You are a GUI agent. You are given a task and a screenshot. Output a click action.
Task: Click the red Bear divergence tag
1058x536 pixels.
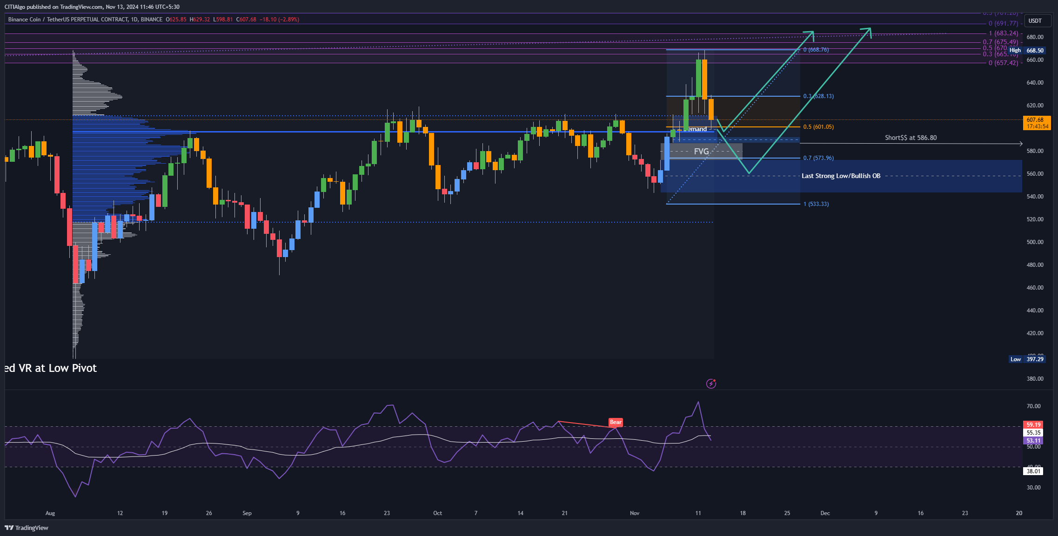coord(616,422)
